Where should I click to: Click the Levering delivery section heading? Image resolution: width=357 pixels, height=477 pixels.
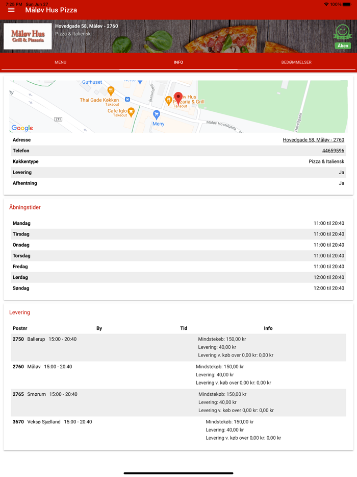[x=19, y=313]
